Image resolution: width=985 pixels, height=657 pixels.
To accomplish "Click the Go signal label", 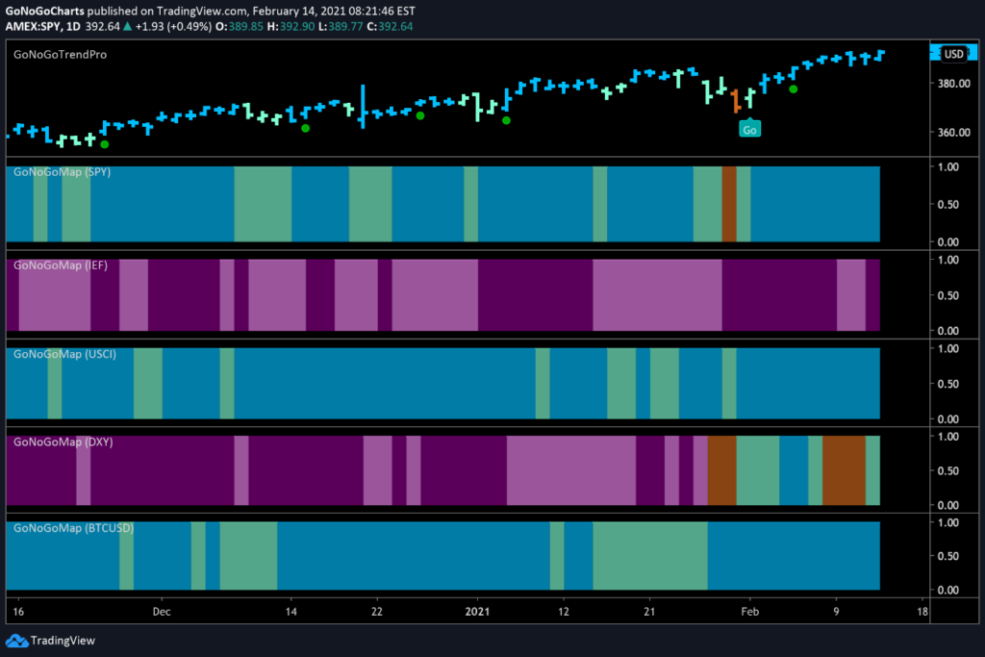I will pos(749,130).
